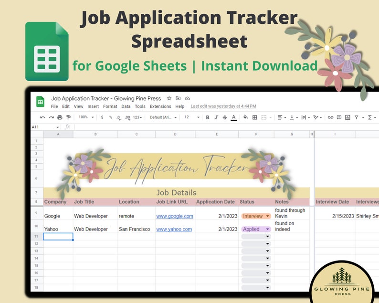Open the Format menu
Image resolution: width=379 pixels, height=303 pixels.
pos(110,106)
